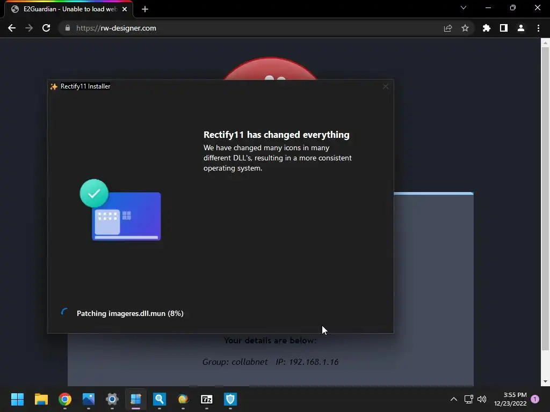Viewport: 550px width, 412px height.
Task: Open the Chrome extensions puzzle icon
Action: pyautogui.click(x=487, y=28)
